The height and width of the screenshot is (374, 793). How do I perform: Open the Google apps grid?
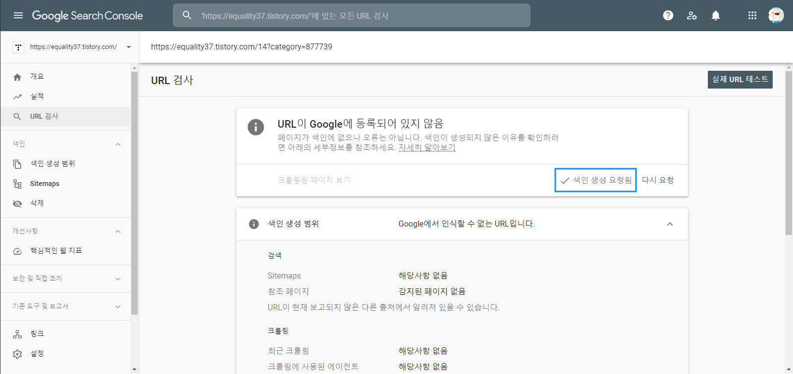(x=752, y=15)
